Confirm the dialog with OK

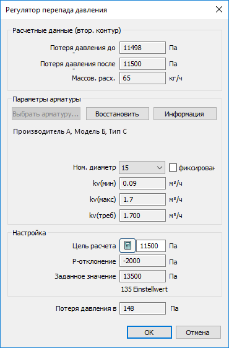[149, 333]
